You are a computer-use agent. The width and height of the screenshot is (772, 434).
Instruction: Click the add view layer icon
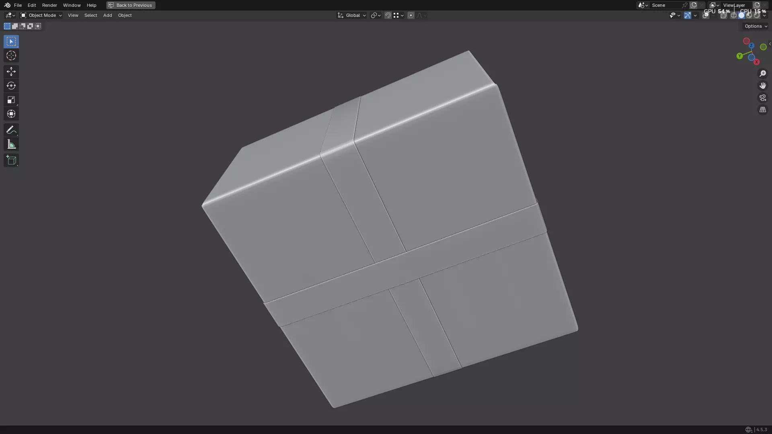coord(757,5)
